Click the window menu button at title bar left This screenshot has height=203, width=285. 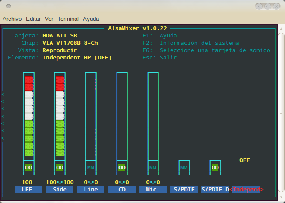(9, 6)
